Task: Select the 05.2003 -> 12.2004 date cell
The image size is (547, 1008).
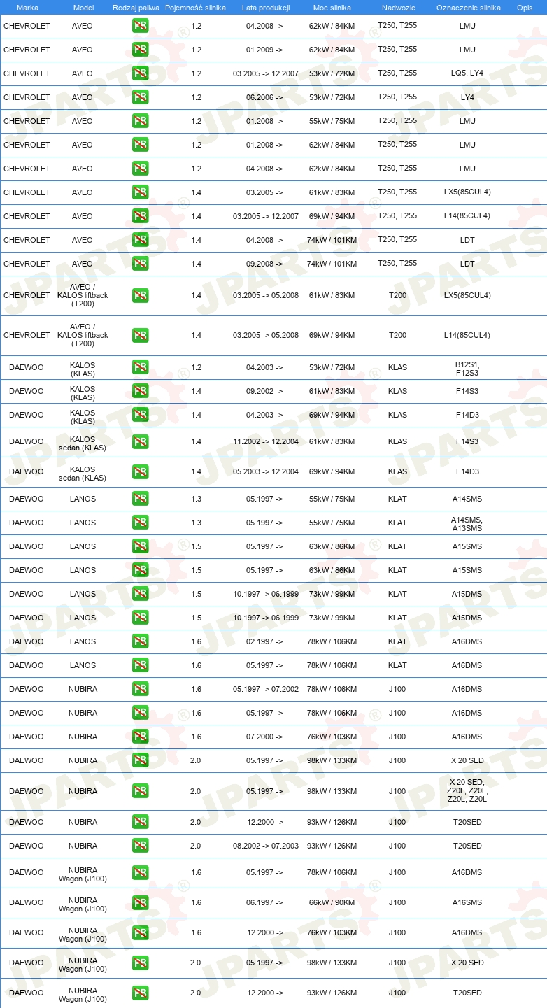Action: (266, 472)
